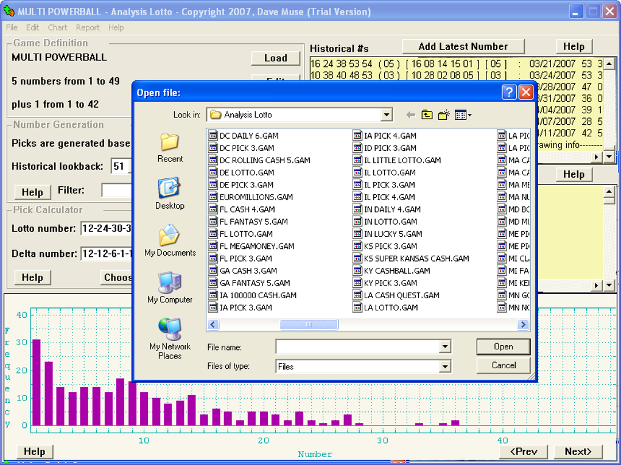This screenshot has height=465, width=621.
Task: Select the file name KS SUPER KANSAS CASH.GAM
Action: coord(416,258)
